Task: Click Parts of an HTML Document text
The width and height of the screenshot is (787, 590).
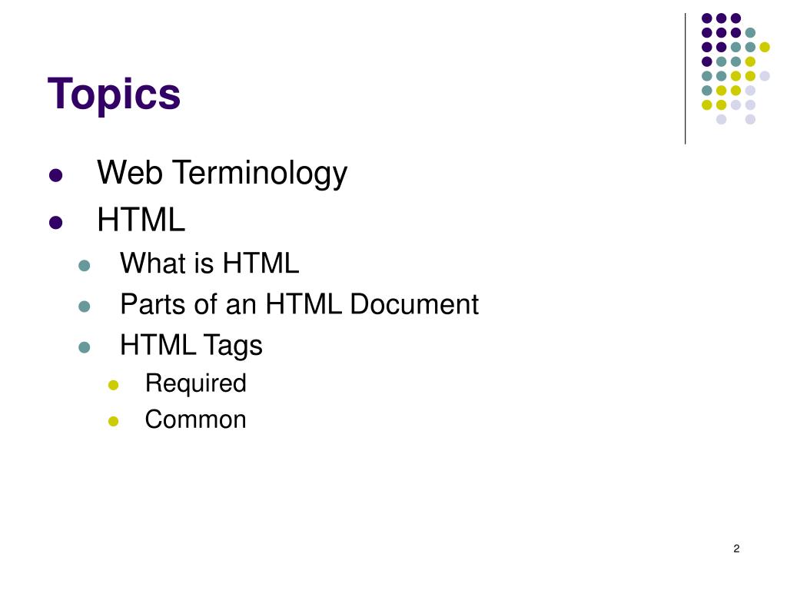Action: pos(299,304)
